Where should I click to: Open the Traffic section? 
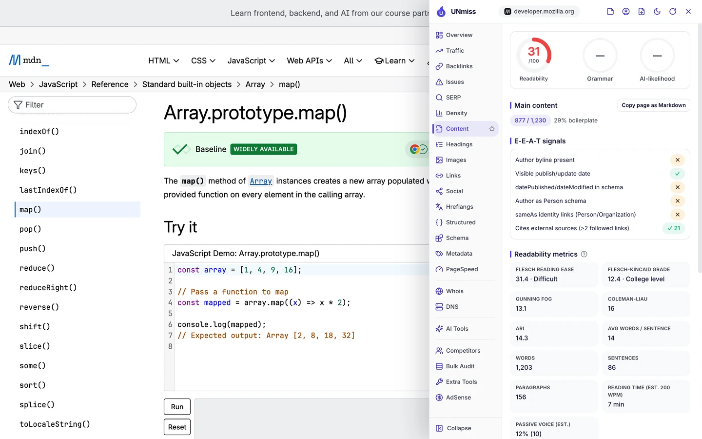[465, 51]
